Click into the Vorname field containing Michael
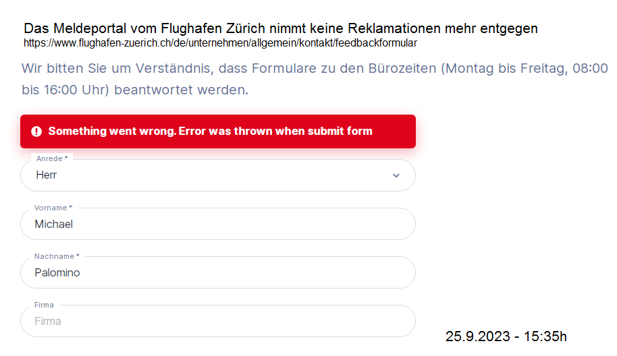617x356 pixels. [203, 224]
